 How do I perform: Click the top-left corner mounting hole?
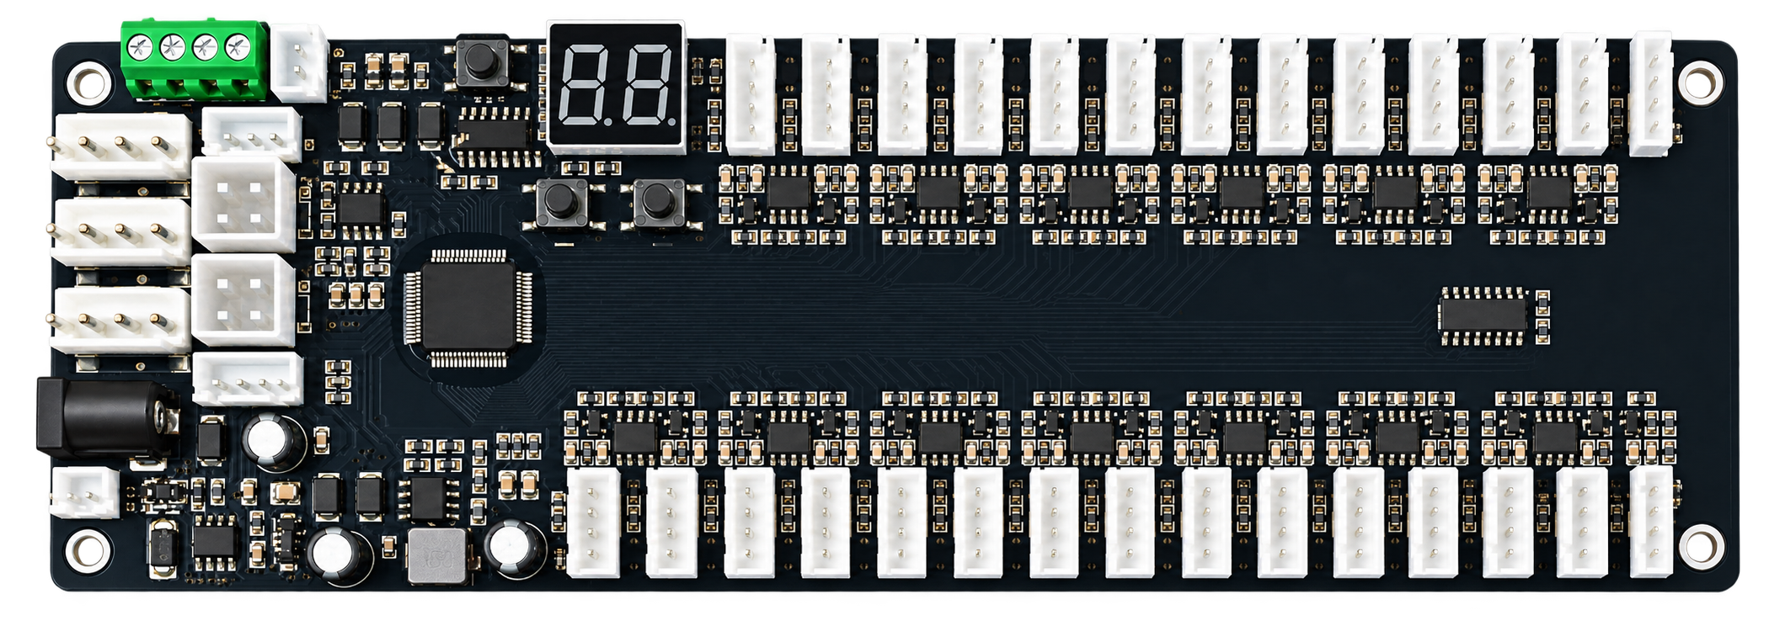(89, 82)
